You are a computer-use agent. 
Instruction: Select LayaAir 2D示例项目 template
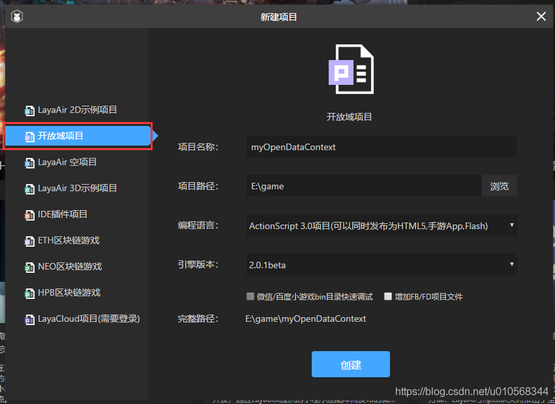(x=77, y=110)
